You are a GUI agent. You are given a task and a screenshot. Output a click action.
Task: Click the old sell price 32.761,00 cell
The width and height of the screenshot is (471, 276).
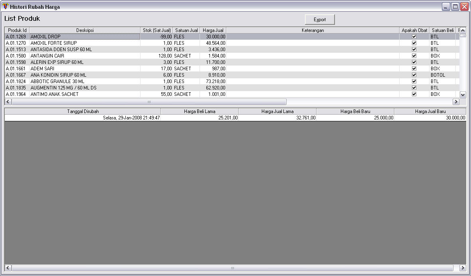[277, 118]
